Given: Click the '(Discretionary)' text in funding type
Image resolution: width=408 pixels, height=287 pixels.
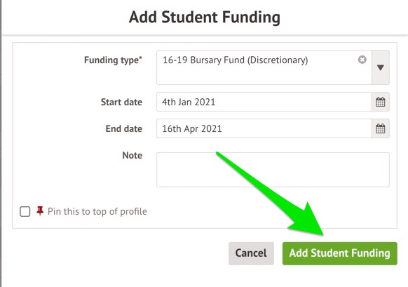Looking at the screenshot, I should click(x=278, y=60).
